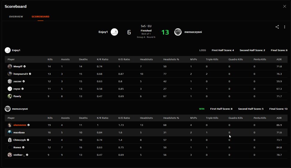Open flawly player avatar
The image size is (291, 168).
[10, 96]
